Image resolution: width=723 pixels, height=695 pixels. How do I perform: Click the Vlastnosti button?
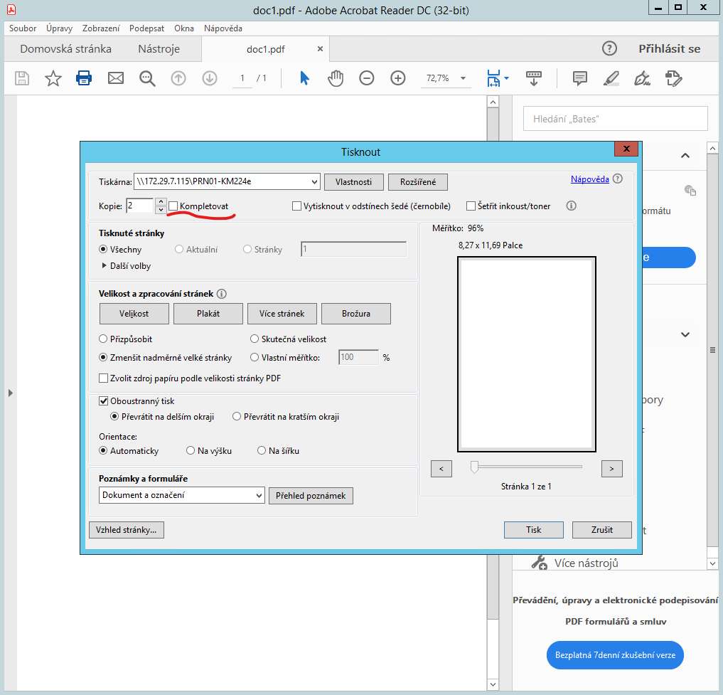coord(353,182)
